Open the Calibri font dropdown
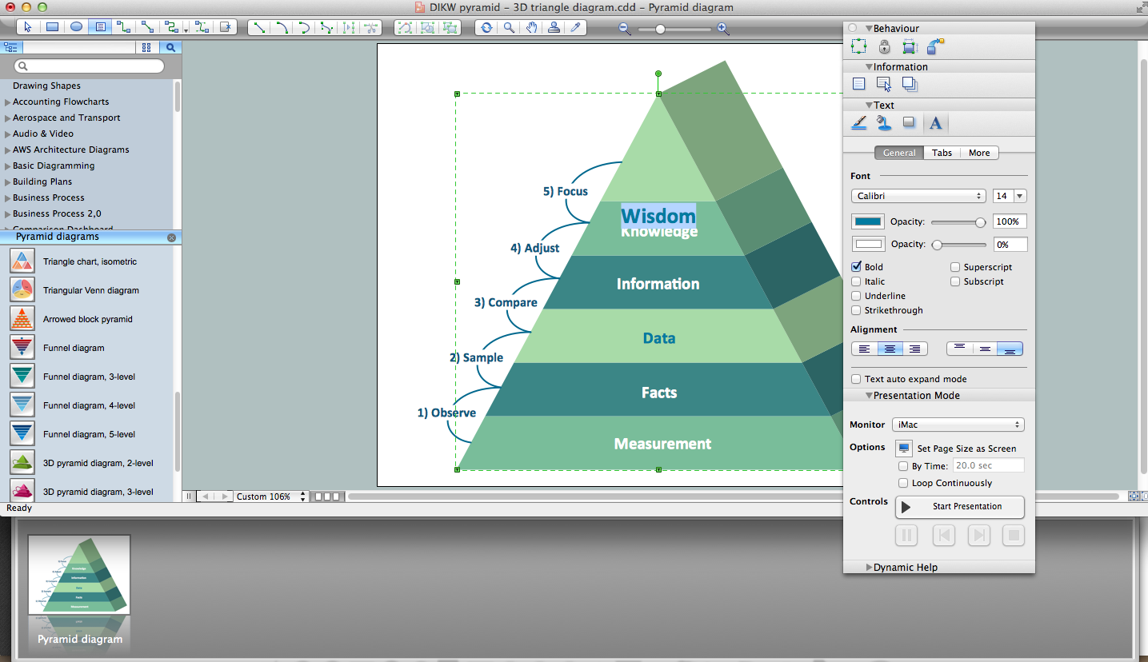Image resolution: width=1148 pixels, height=662 pixels. click(918, 196)
